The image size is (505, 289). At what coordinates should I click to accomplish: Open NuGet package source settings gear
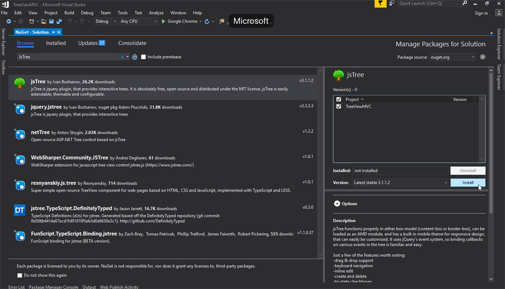point(483,57)
